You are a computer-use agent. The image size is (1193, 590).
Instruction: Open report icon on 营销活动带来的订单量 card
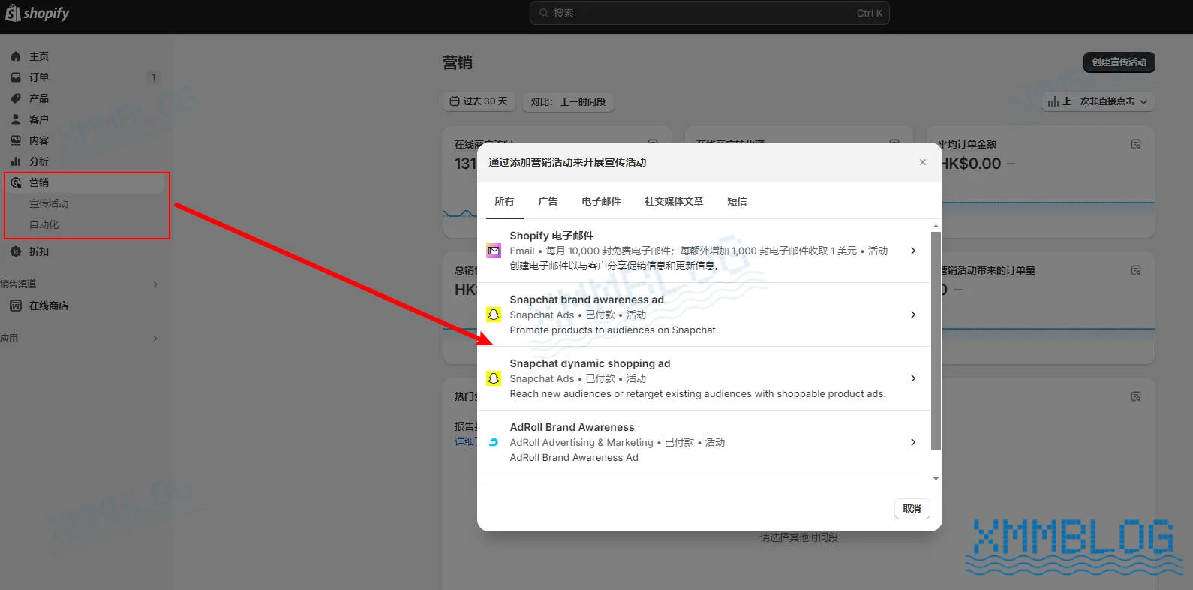pyautogui.click(x=1136, y=270)
